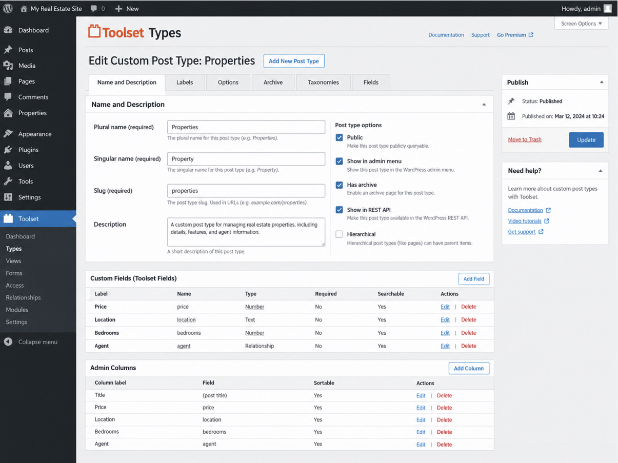Screen dimensions: 618x463
Task: Uncheck the Public checkbox
Action: point(339,137)
